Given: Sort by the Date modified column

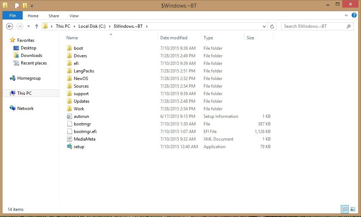Looking at the screenshot, I should 174,38.
